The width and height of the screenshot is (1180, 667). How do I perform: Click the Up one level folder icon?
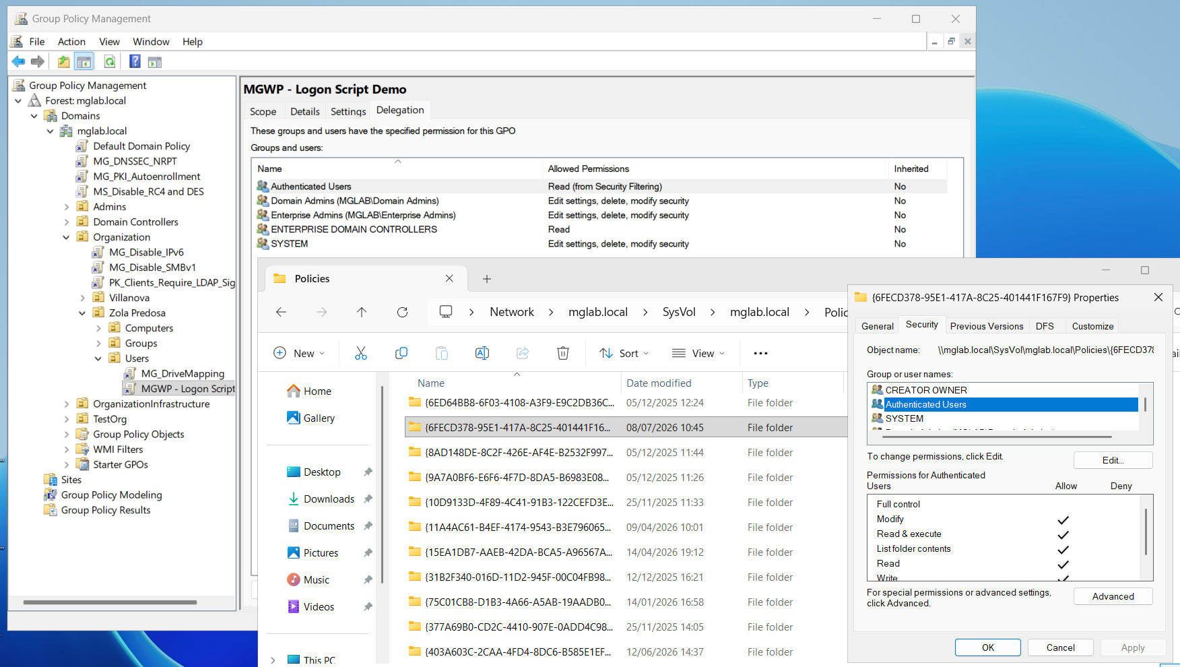pos(63,62)
